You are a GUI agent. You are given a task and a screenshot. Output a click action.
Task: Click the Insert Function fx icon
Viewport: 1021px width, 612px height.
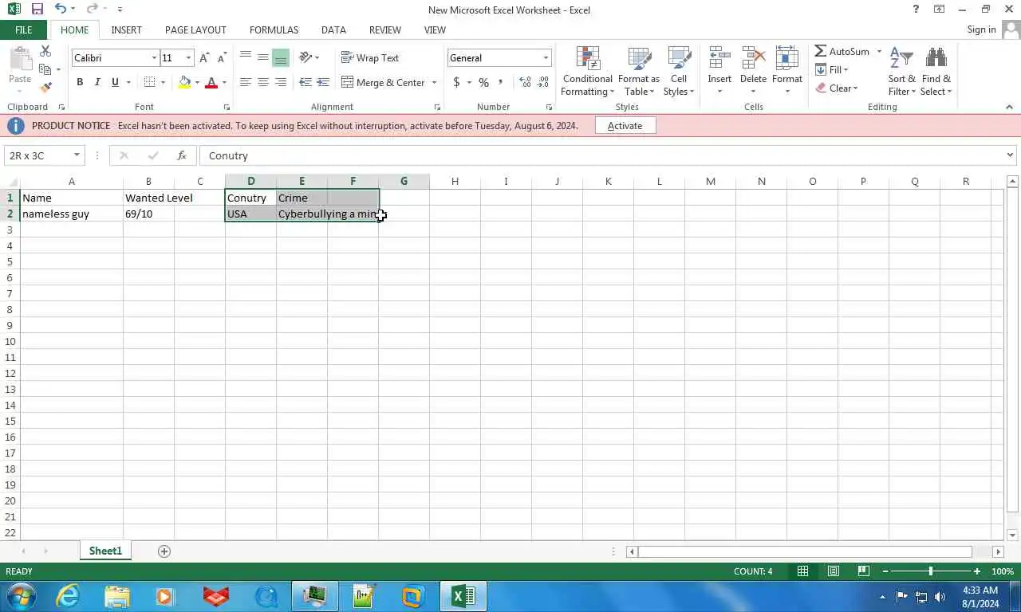coord(182,155)
